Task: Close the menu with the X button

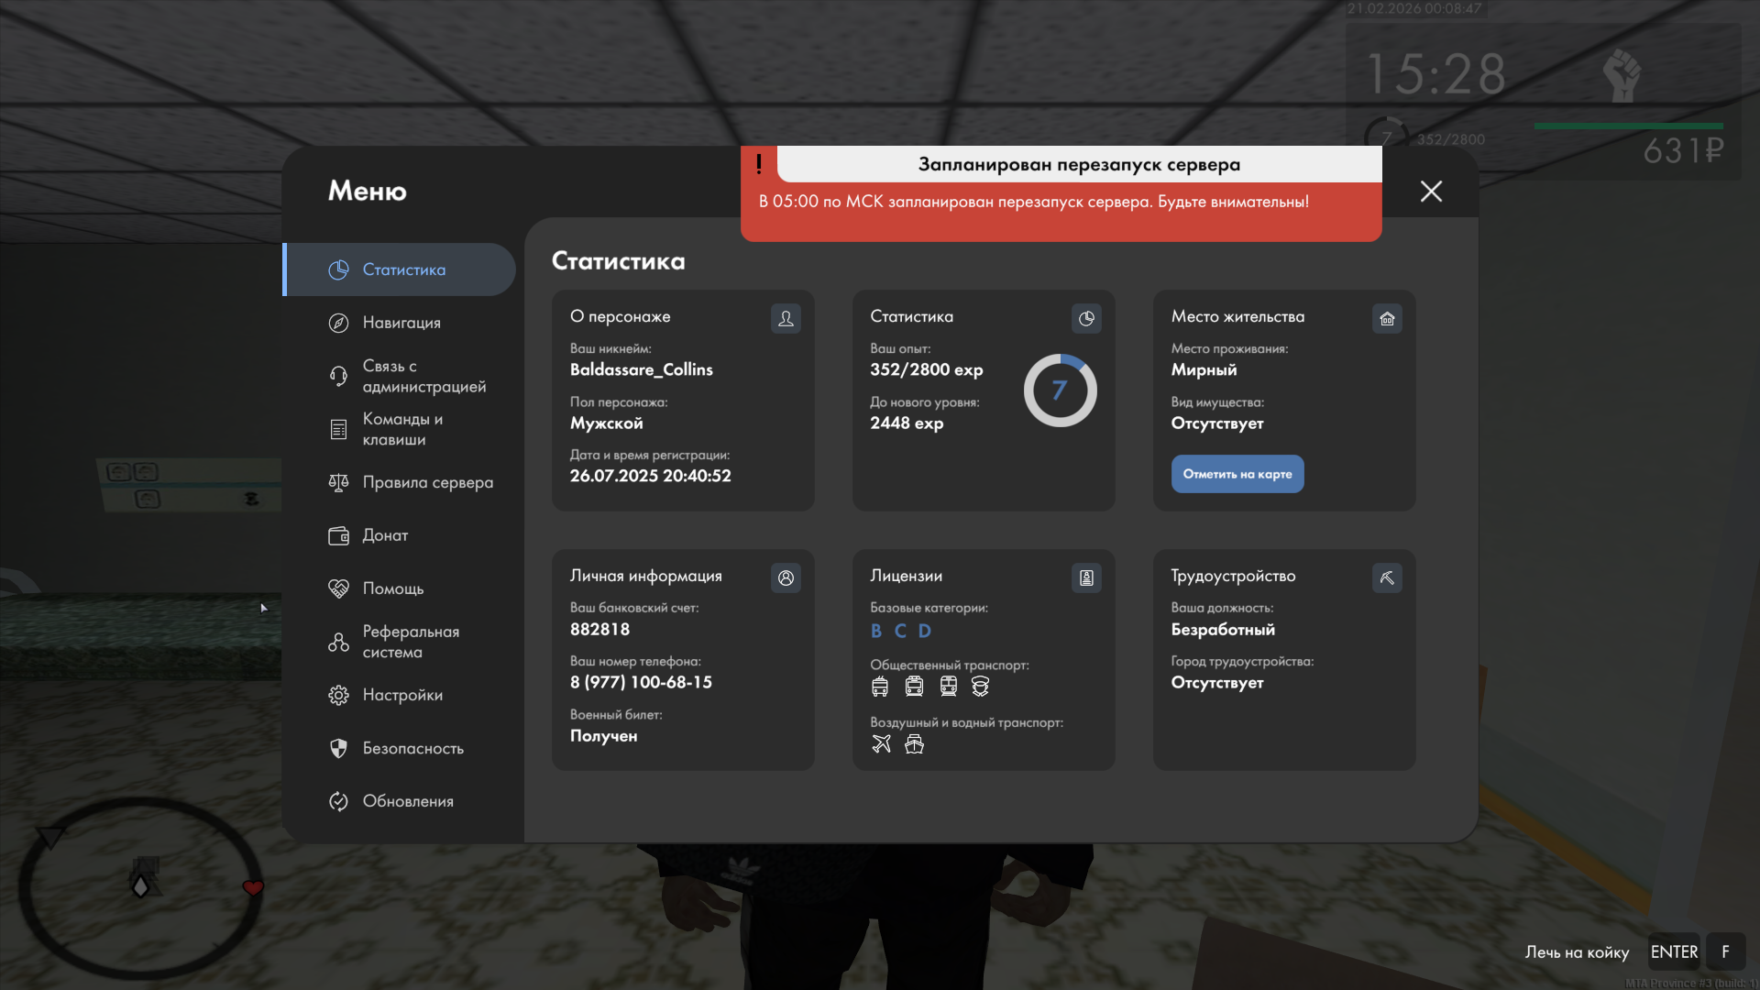Action: click(x=1431, y=191)
